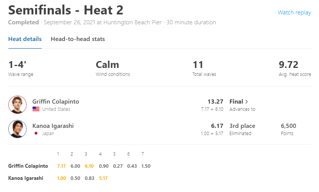Image resolution: width=319 pixels, height=192 pixels.
Task: Click Colapinto's 13.27 heat total
Action: pyautogui.click(x=215, y=102)
